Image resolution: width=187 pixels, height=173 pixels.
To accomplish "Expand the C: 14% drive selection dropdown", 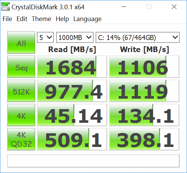I will pos(138,38).
